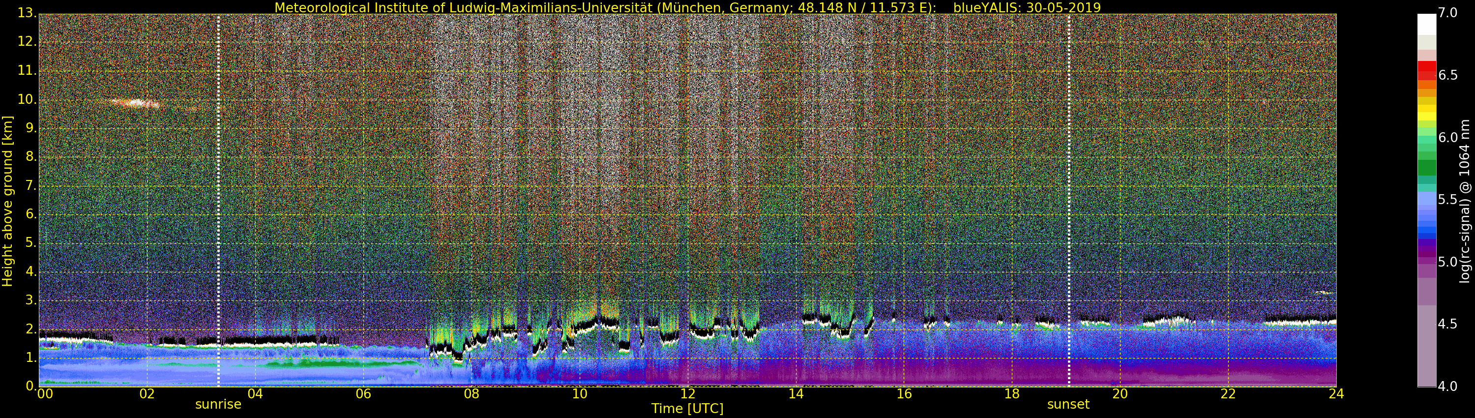This screenshot has height=418, width=1475.
Task: Click the '12.' height tick label
Action: (28, 42)
